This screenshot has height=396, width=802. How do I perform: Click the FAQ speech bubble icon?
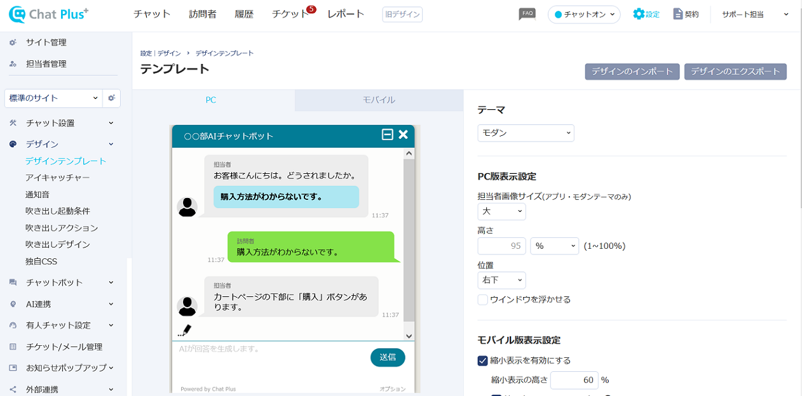point(527,14)
